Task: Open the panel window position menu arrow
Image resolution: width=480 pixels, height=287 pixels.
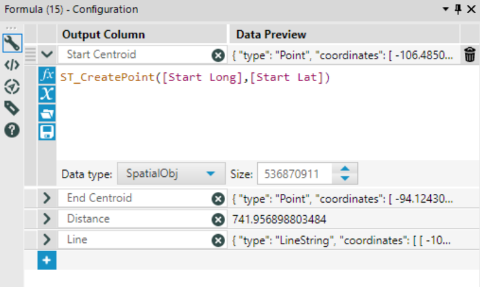Action: click(446, 10)
